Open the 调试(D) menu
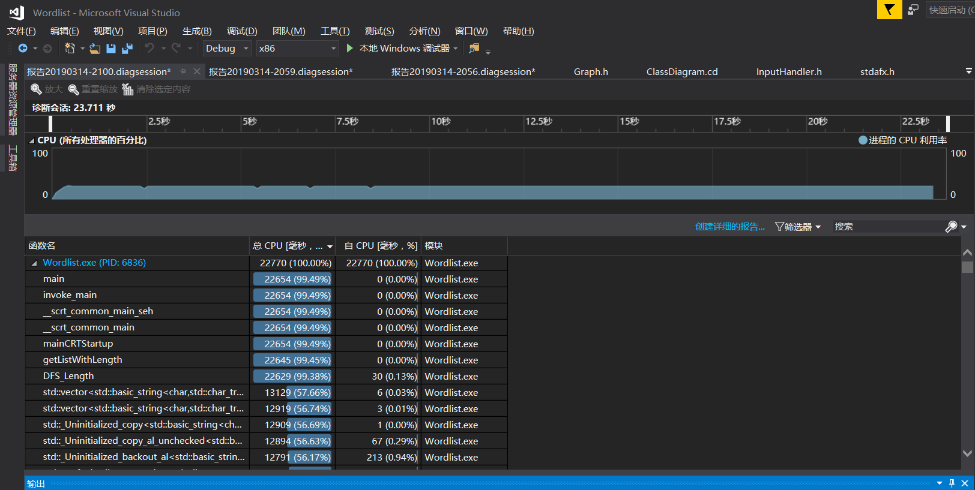The width and height of the screenshot is (975, 490). 242,31
